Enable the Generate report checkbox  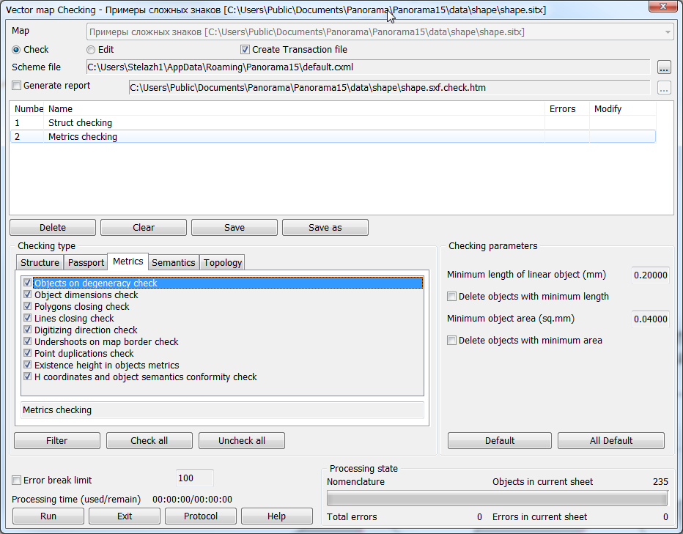[x=17, y=86]
